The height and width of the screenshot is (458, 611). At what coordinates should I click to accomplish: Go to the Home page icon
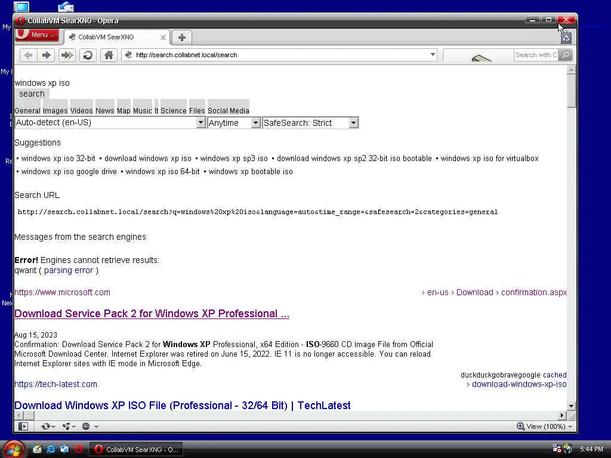109,55
